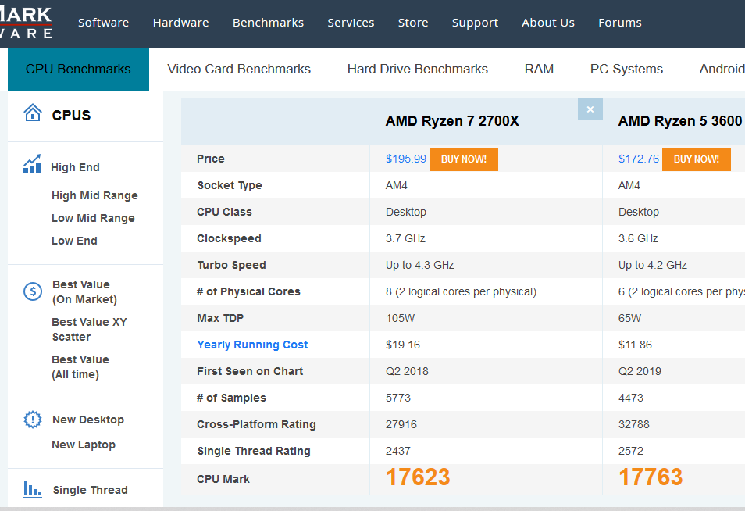Click the $195.99 price link
This screenshot has height=511, width=745.
pyautogui.click(x=406, y=159)
